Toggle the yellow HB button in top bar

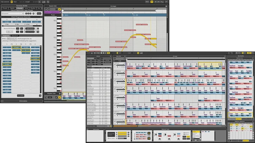[x=152, y=2]
